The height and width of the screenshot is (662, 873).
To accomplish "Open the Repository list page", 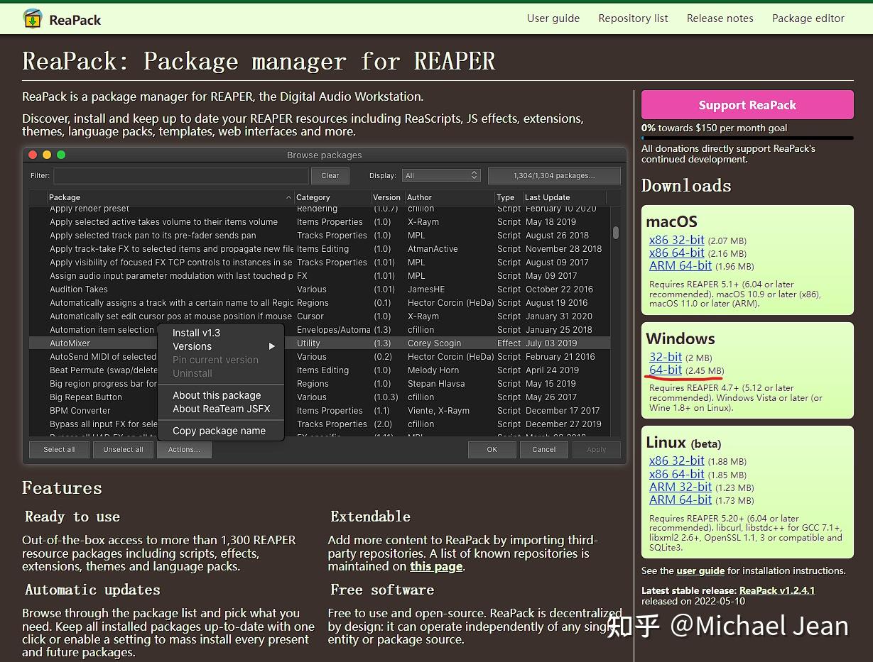I will [x=633, y=18].
